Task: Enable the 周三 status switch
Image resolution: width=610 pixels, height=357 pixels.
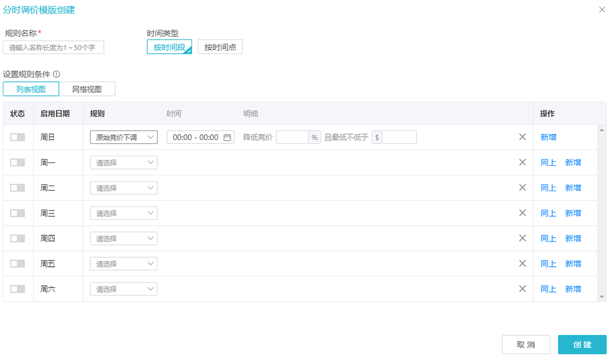Action: point(18,213)
